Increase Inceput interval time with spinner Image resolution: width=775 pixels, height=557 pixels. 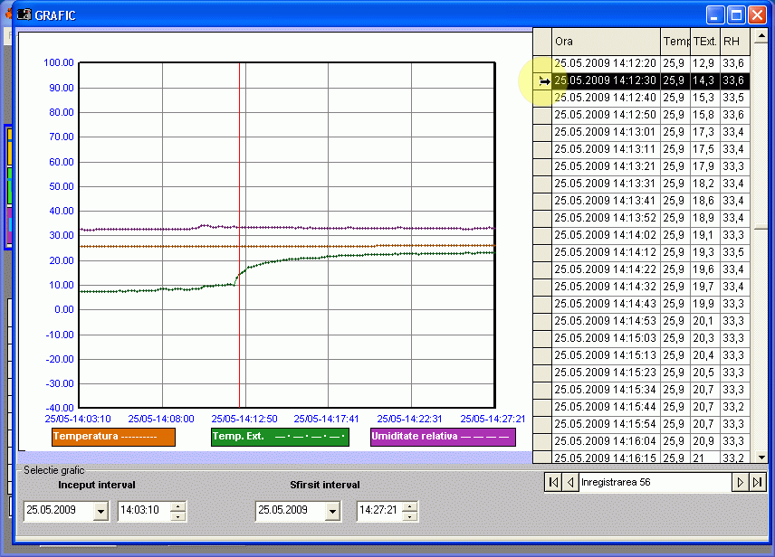point(178,505)
